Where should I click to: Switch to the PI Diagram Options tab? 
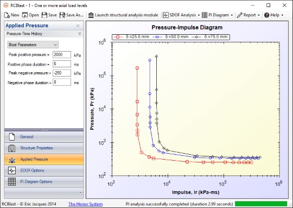click(44, 181)
